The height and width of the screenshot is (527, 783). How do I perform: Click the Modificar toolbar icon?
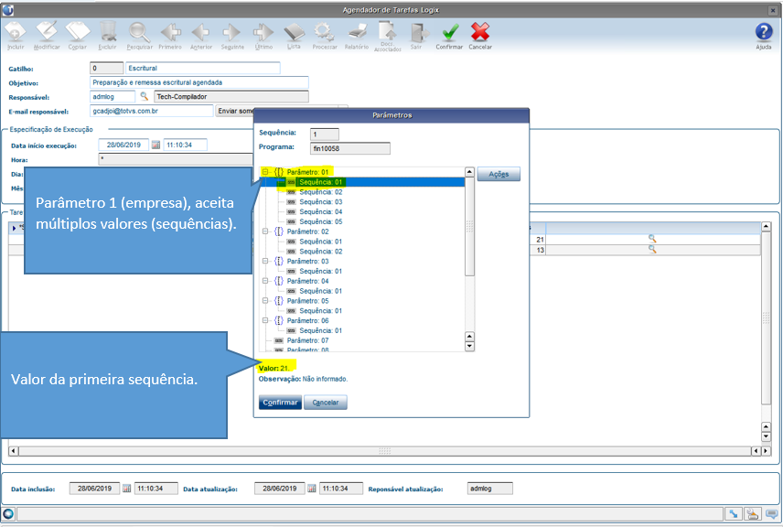tap(47, 32)
